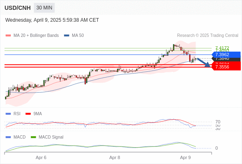Toggle the RSI legend entry

pos(13,114)
